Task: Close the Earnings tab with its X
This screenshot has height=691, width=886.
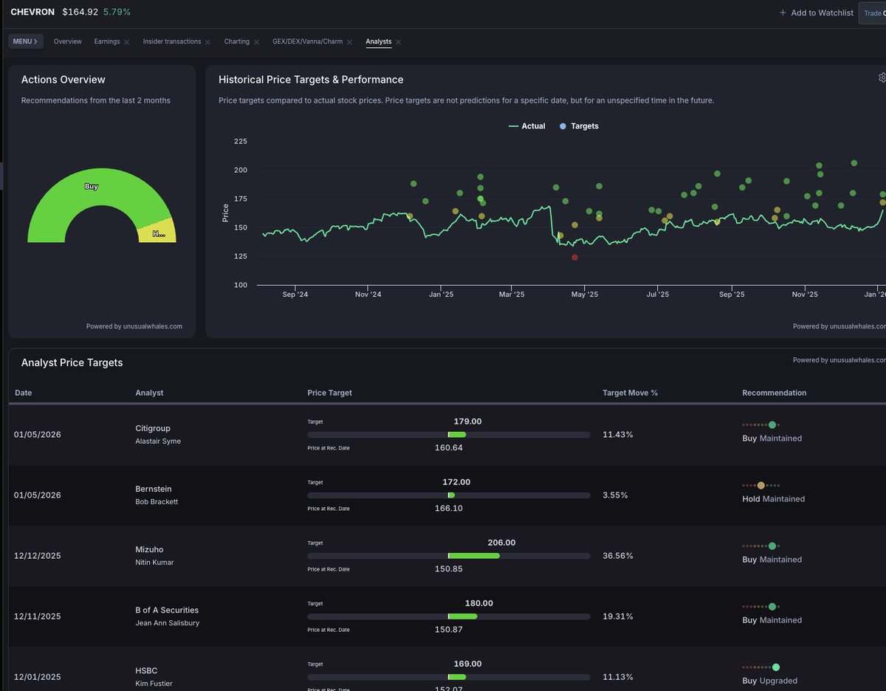Action: 126,42
